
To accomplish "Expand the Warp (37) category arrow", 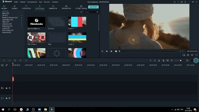I will pyautogui.click(x=21, y=22).
